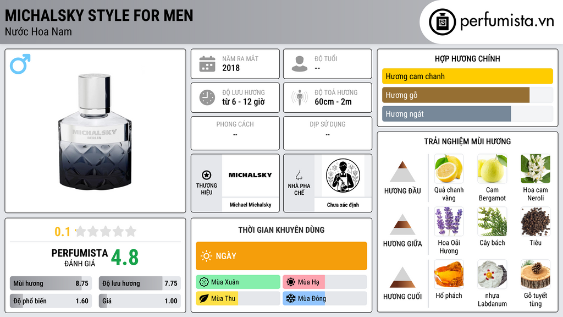Click the MICHALSKY brand logo
The height and width of the screenshot is (317, 563).
pyautogui.click(x=250, y=175)
